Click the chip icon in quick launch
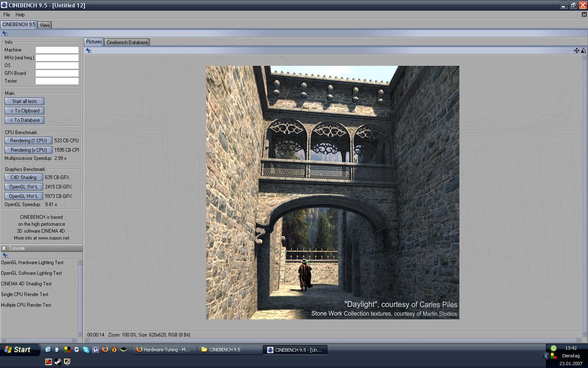Image resolution: width=588 pixels, height=368 pixels. pyautogui.click(x=124, y=350)
